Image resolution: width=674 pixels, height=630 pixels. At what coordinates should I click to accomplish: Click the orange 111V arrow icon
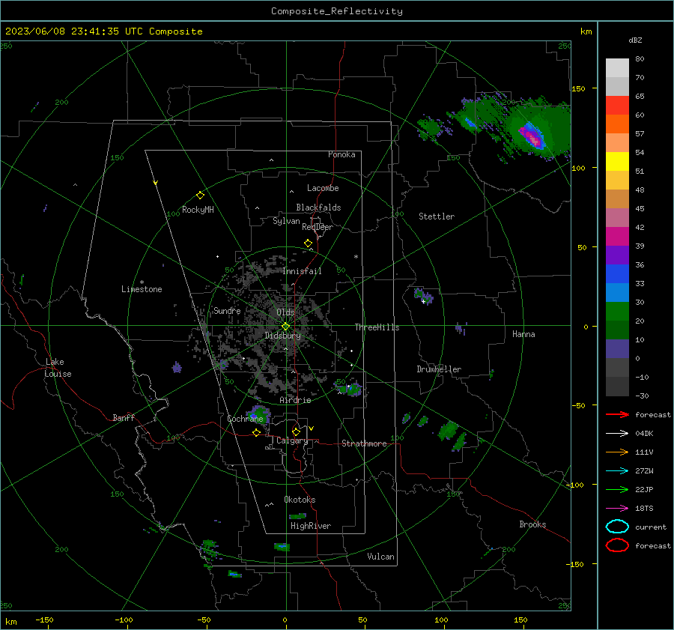tap(617, 452)
